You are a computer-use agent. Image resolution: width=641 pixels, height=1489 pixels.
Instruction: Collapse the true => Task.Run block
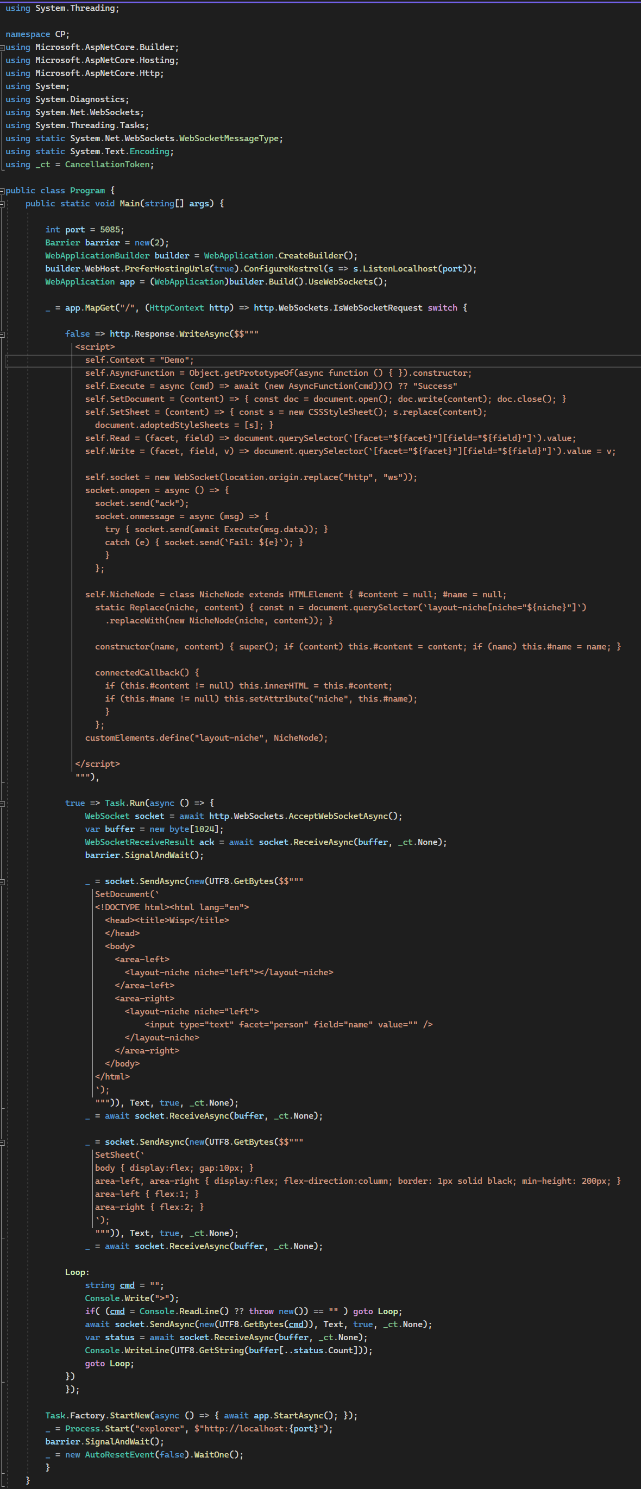2,804
